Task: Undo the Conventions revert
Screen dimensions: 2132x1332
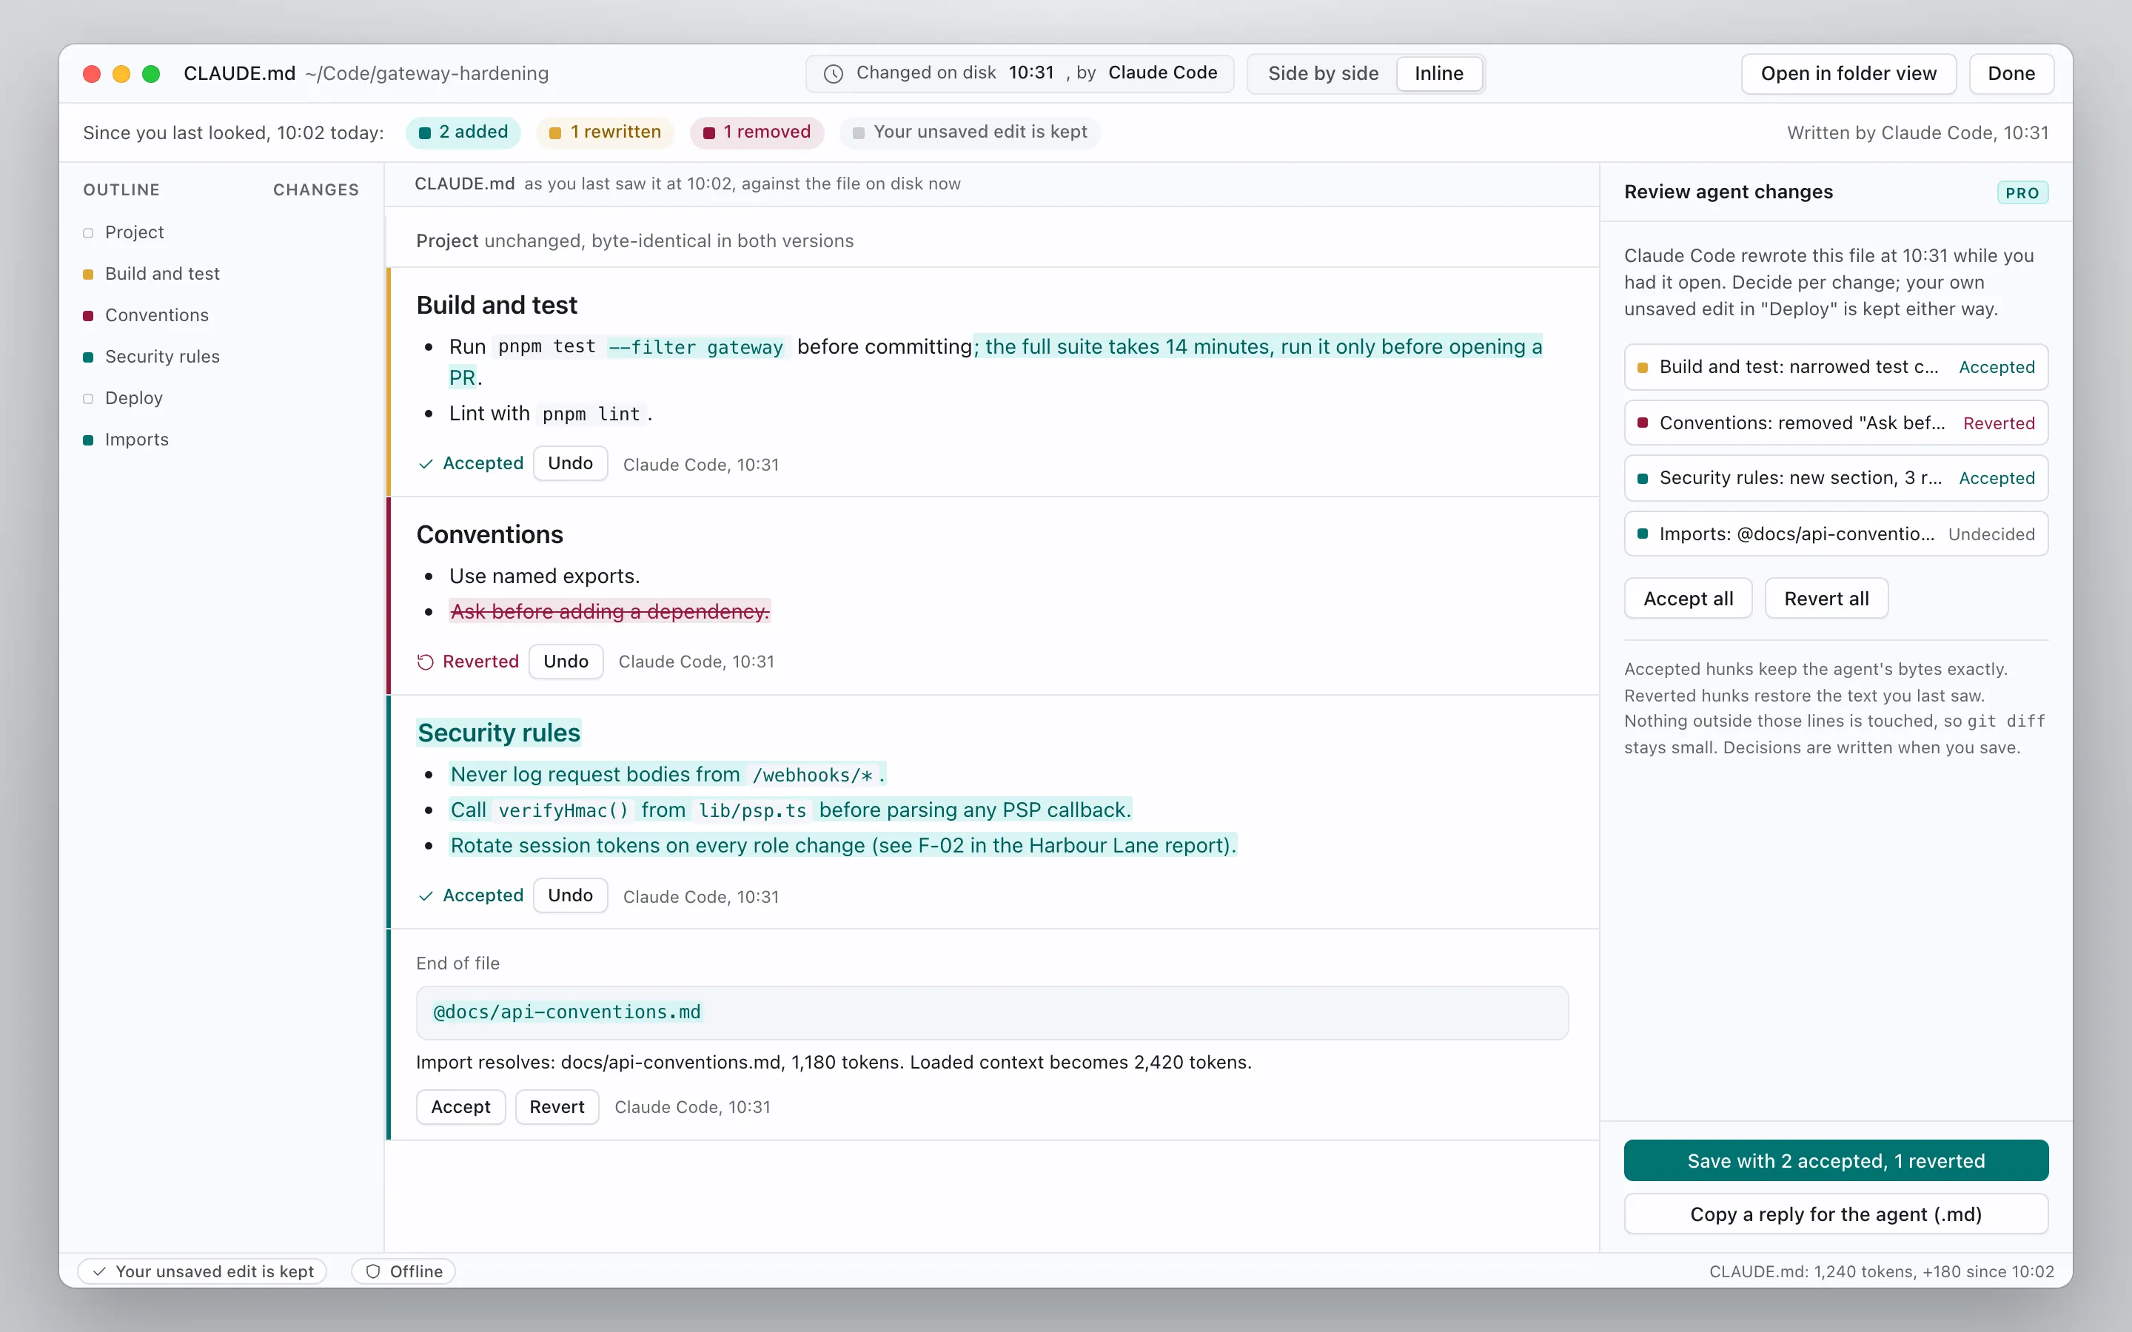Action: pos(566,662)
